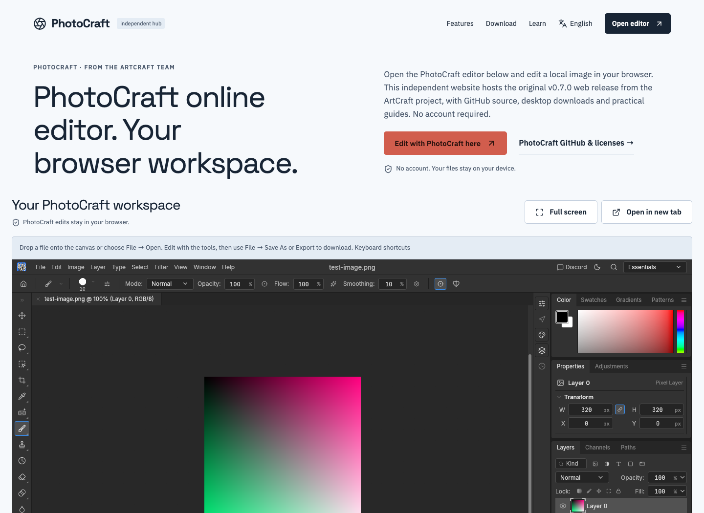The image size is (704, 513).
Task: Select the Crop tool
Action: tap(22, 380)
